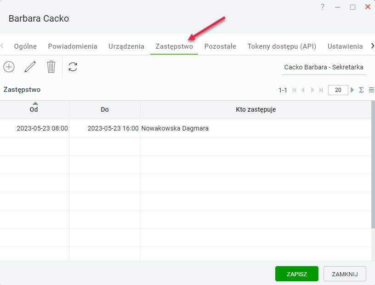Click the ZAPISZ button
Viewport: 375px width, 285px height.
point(297,274)
